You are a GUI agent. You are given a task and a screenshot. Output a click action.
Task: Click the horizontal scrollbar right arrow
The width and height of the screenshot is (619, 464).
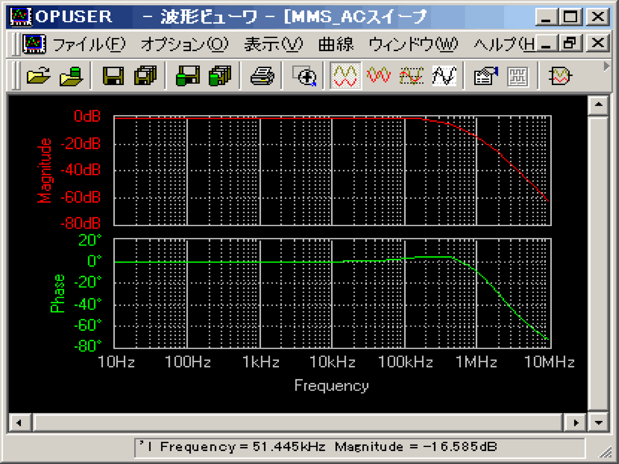tap(576, 423)
